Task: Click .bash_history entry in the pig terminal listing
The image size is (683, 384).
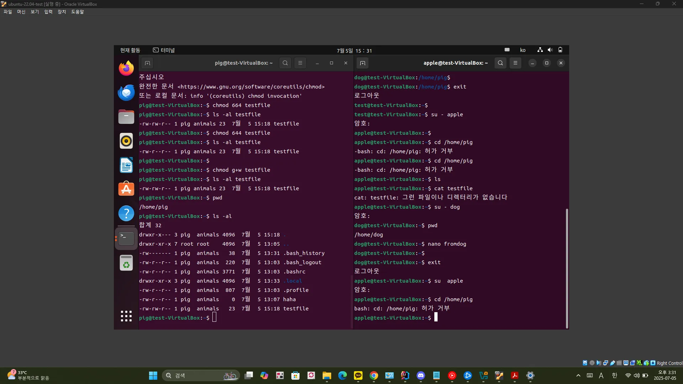Action: (x=304, y=253)
